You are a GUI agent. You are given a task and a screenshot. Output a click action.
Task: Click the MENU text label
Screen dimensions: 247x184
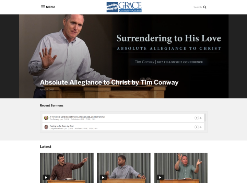coord(50,7)
